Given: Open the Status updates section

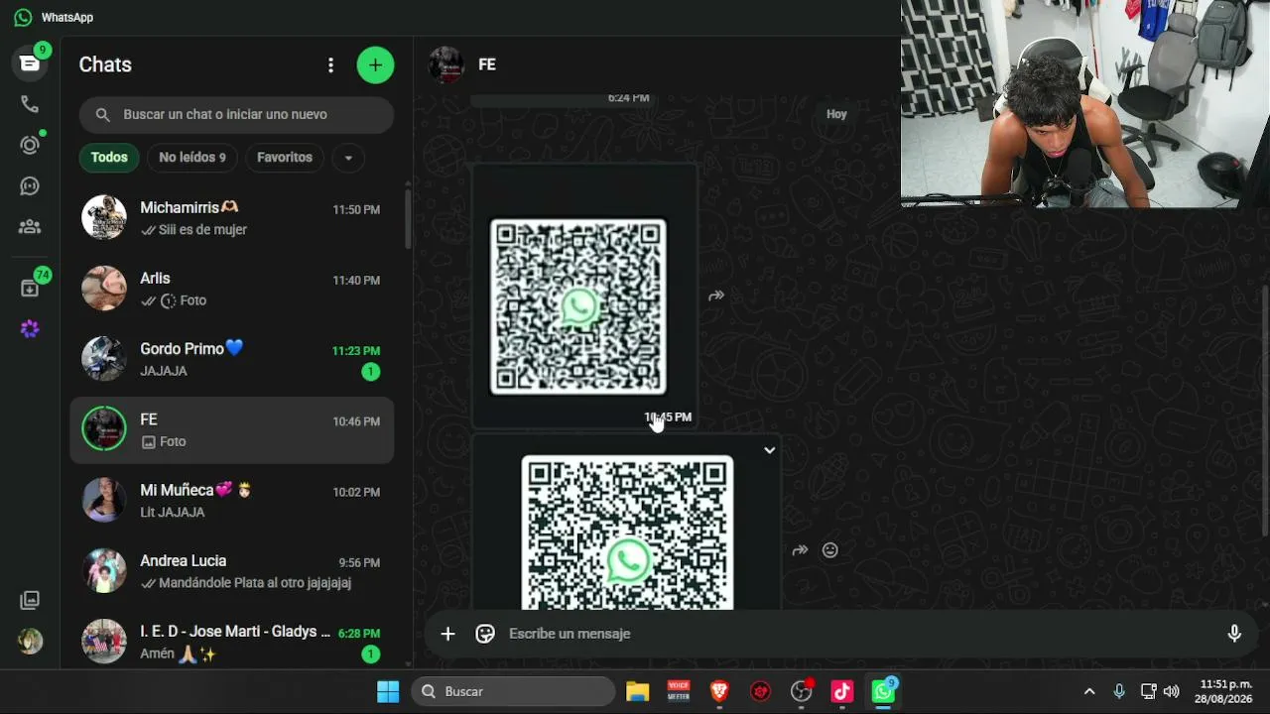Looking at the screenshot, I should (30, 145).
